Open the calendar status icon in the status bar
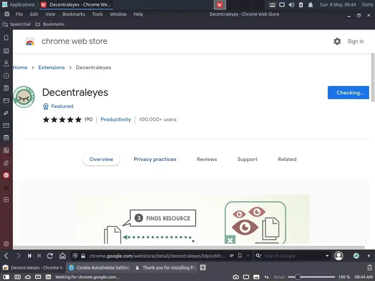This screenshot has height=281, width=375. click(48, 277)
